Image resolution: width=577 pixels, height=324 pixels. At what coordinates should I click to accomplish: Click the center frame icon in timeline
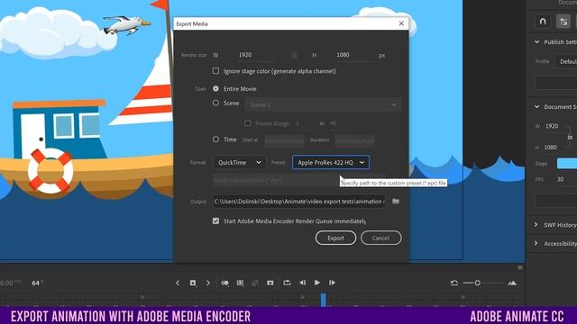(x=270, y=283)
